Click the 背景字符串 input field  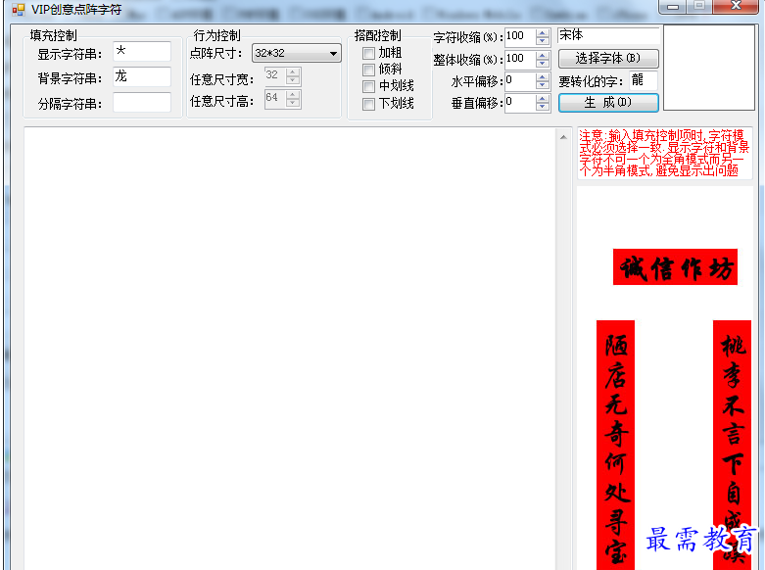[x=142, y=76]
